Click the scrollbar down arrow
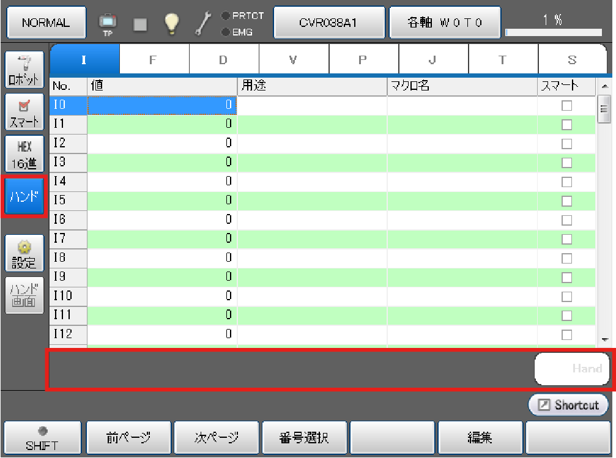 tap(605, 339)
